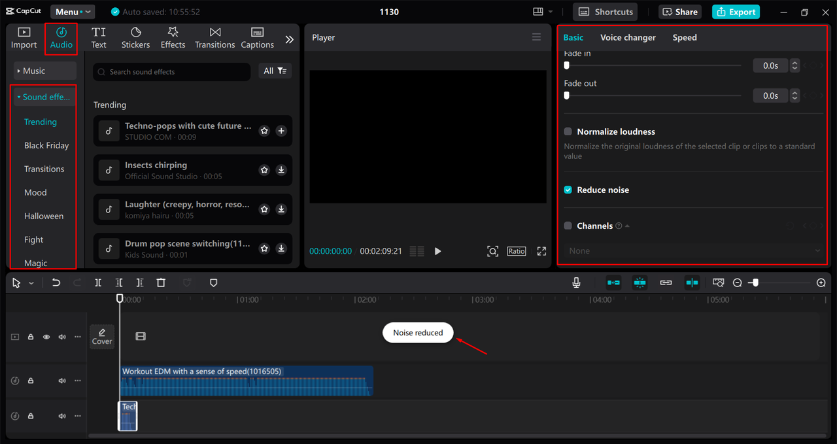Download the Laughter creepy horror sound
This screenshot has height=444, width=837.
click(x=281, y=209)
